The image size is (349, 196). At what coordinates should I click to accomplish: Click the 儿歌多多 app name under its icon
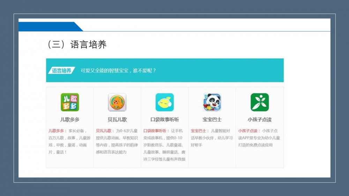point(69,119)
